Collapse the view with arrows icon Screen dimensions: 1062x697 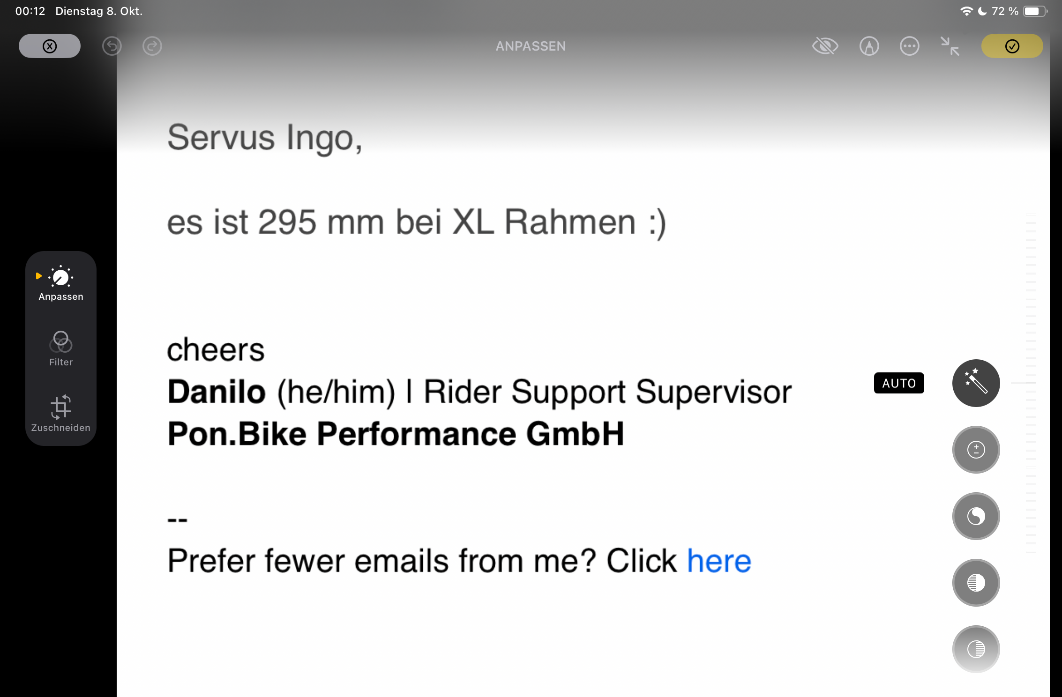(x=950, y=46)
